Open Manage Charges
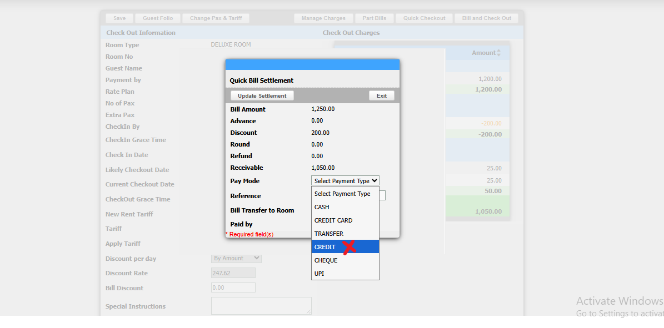 (x=323, y=18)
